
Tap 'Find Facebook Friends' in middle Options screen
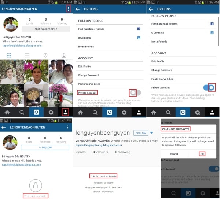pyautogui.click(x=110, y=29)
